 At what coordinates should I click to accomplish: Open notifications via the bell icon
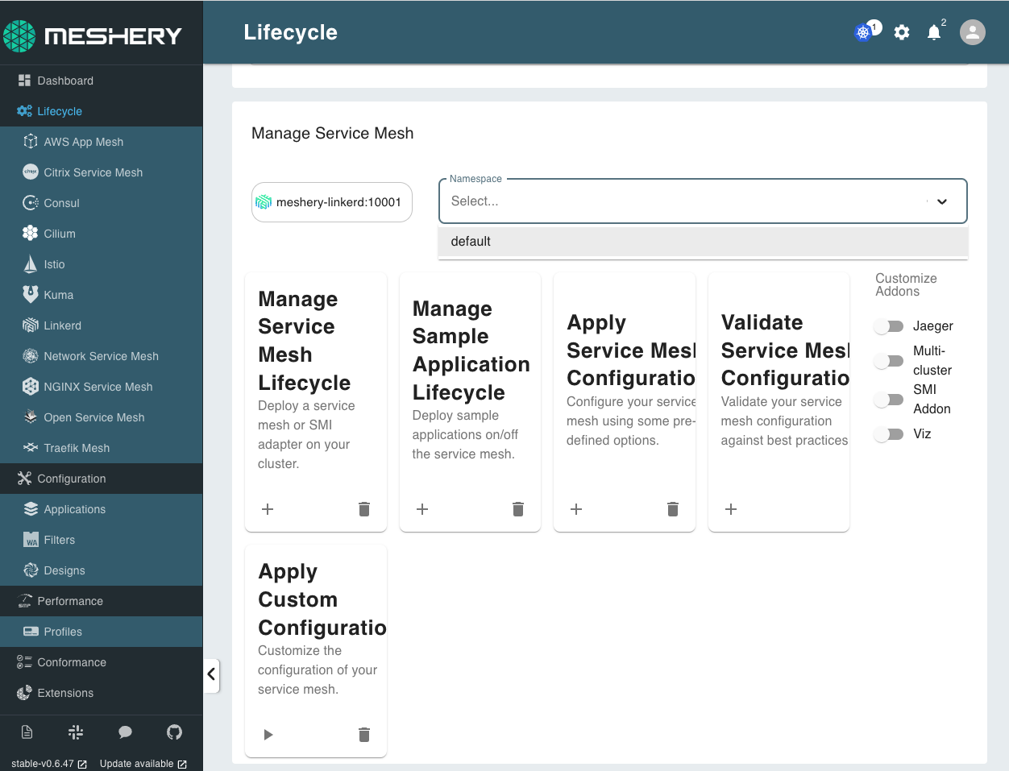pos(933,32)
